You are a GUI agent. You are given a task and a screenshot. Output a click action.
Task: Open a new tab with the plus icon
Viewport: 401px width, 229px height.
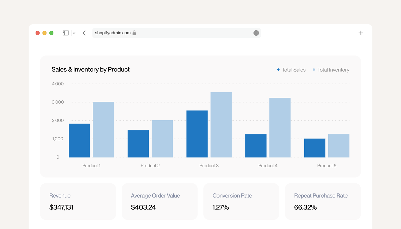[361, 33]
